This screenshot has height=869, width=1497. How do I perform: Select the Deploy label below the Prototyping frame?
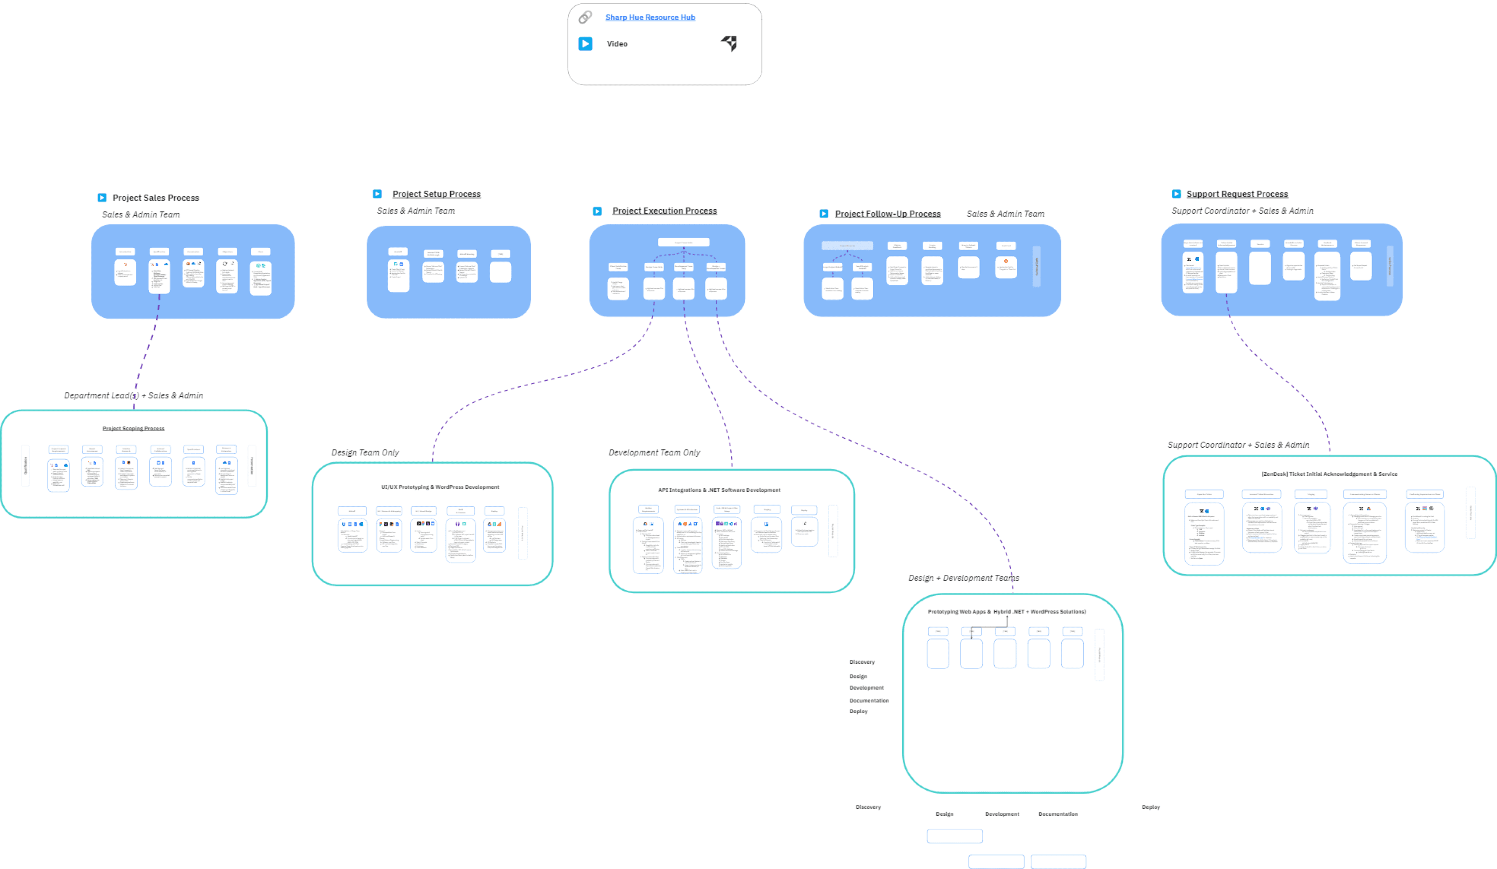[1150, 807]
